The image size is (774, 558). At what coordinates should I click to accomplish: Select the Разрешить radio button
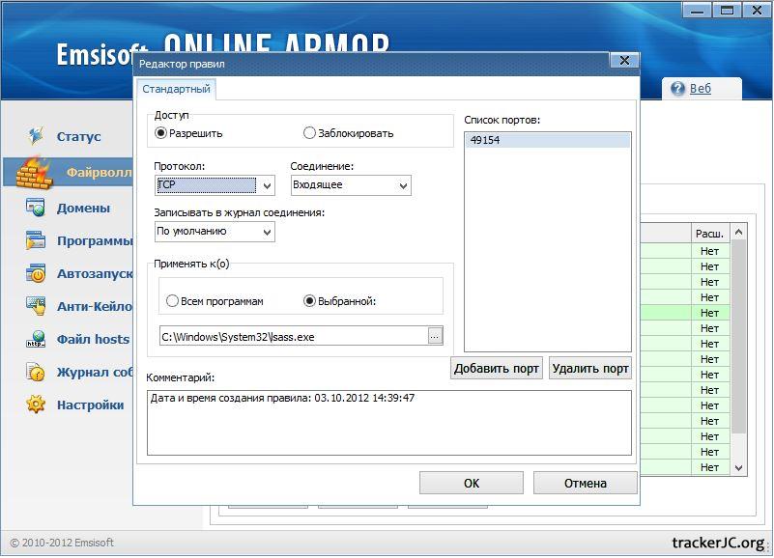pos(161,133)
